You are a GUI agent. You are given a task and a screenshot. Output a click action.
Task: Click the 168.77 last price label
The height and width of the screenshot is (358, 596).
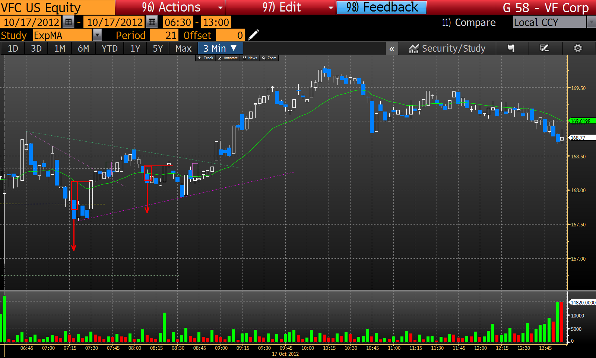click(x=581, y=138)
